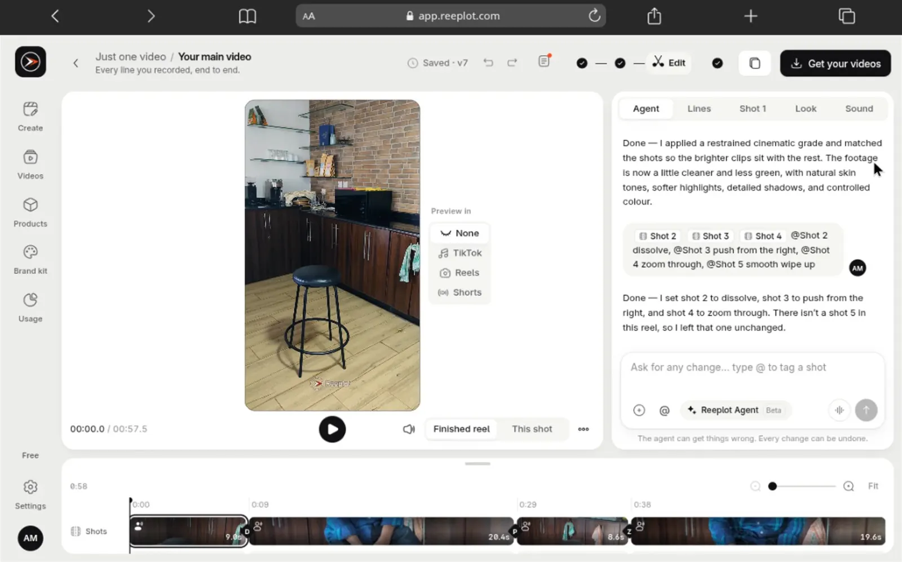The height and width of the screenshot is (562, 902).
Task: Click the plus attach icon in chat box
Action: (639, 411)
